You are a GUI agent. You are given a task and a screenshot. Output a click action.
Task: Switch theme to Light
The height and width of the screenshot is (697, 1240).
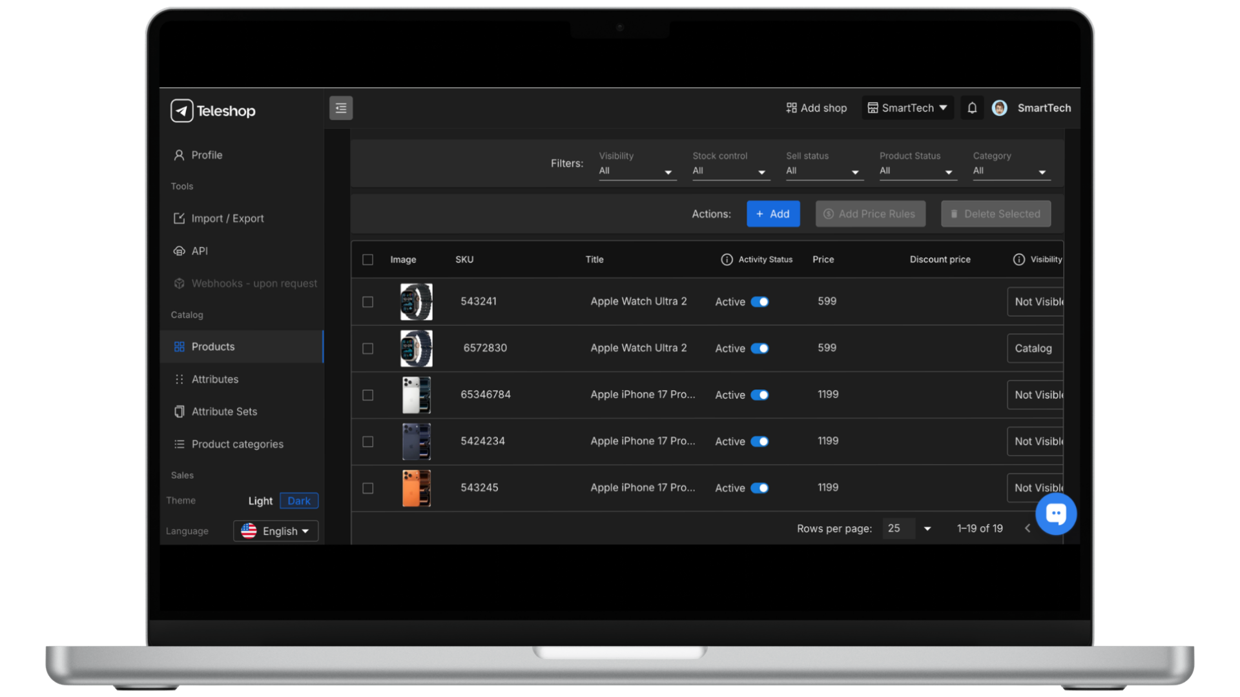click(x=260, y=501)
